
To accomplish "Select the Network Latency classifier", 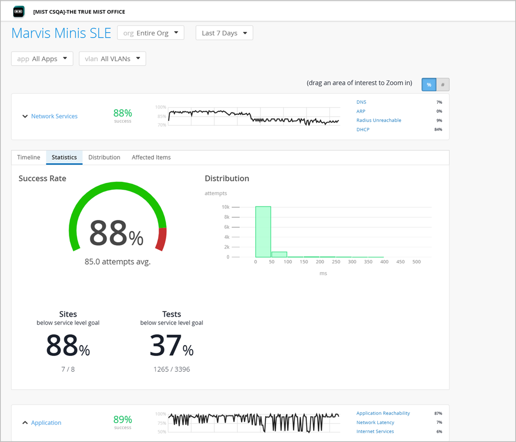I will point(375,422).
